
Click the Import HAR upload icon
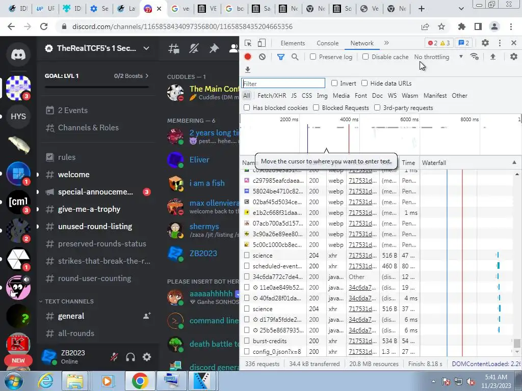[493, 57]
